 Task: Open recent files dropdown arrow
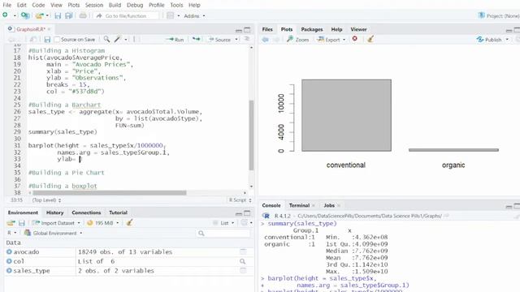47,15
